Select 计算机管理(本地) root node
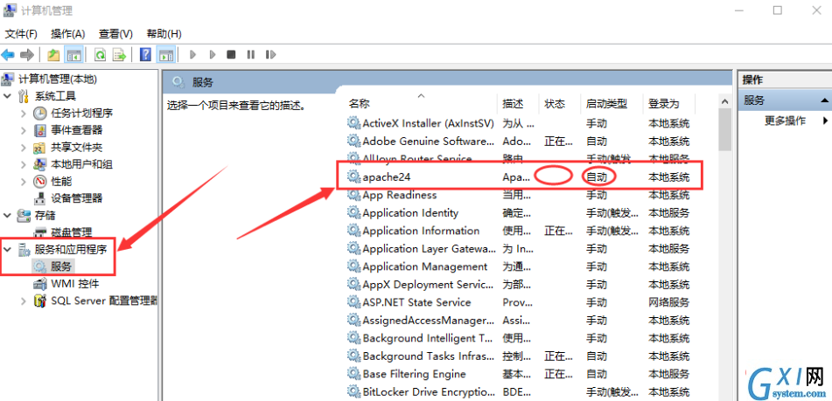 (58, 79)
